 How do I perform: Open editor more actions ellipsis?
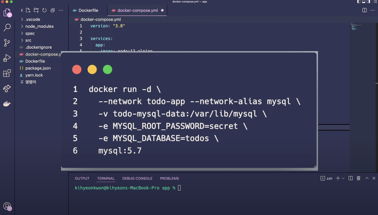click(x=373, y=10)
